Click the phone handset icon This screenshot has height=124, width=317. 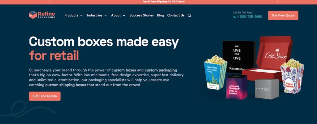[x=235, y=17]
